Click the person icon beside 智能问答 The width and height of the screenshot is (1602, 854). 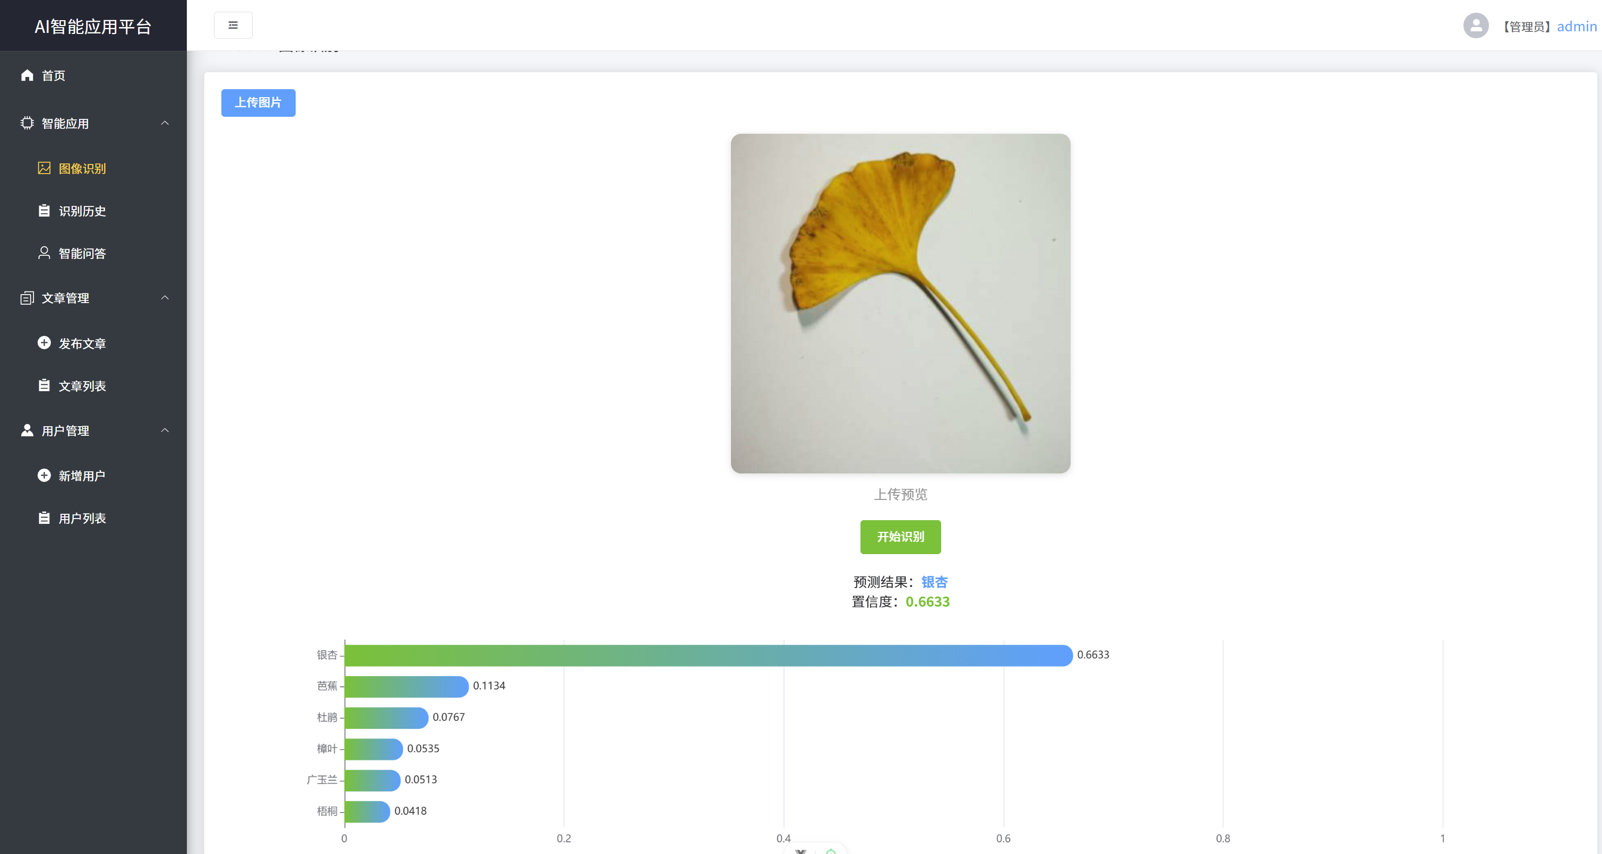(x=44, y=253)
